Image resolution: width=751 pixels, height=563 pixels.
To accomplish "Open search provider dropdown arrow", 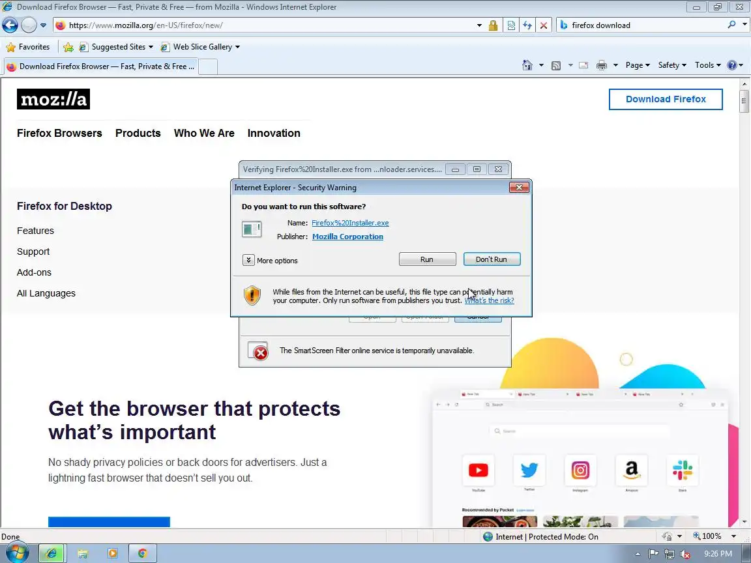I will [744, 24].
